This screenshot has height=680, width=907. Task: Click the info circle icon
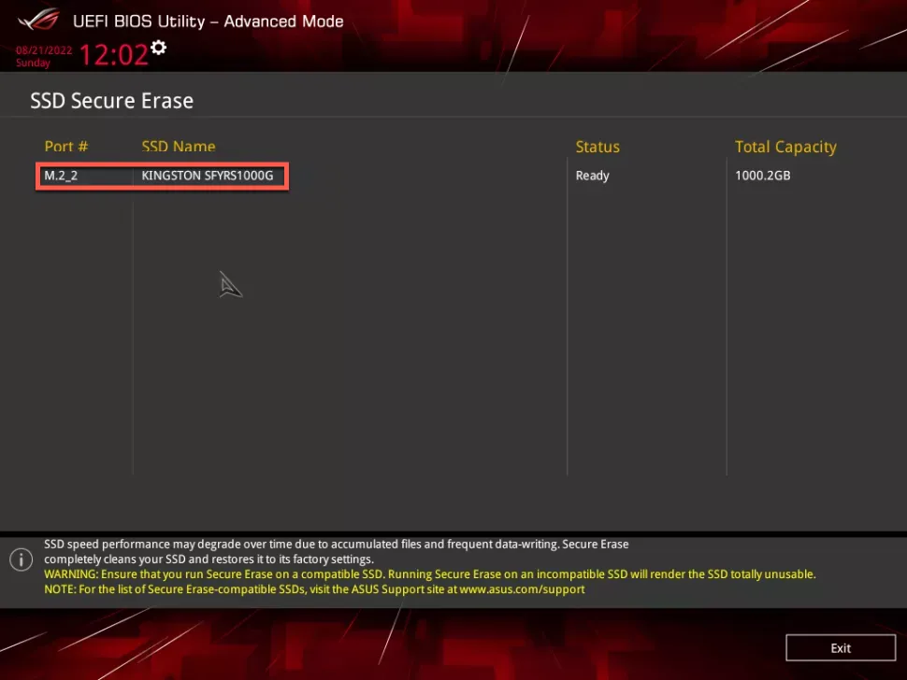[x=21, y=560]
